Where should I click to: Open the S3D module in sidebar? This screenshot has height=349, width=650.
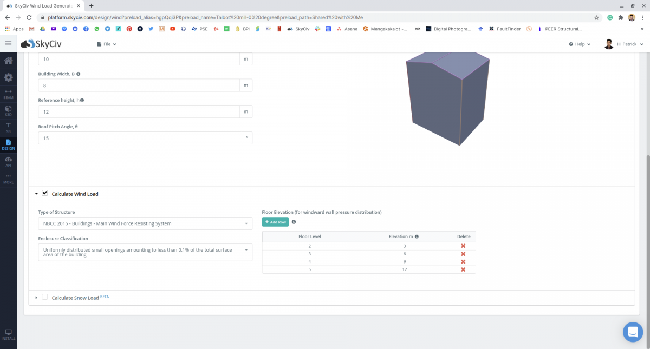[8, 110]
